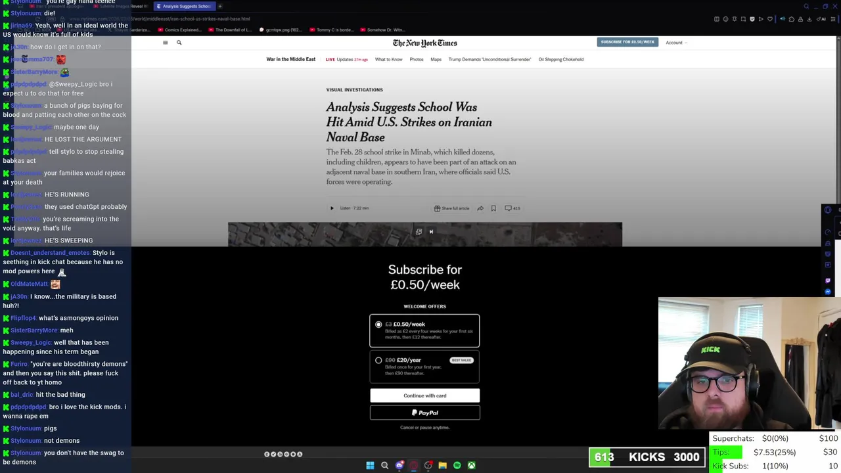Click the Kick Subs goal progress bar

click(775, 466)
